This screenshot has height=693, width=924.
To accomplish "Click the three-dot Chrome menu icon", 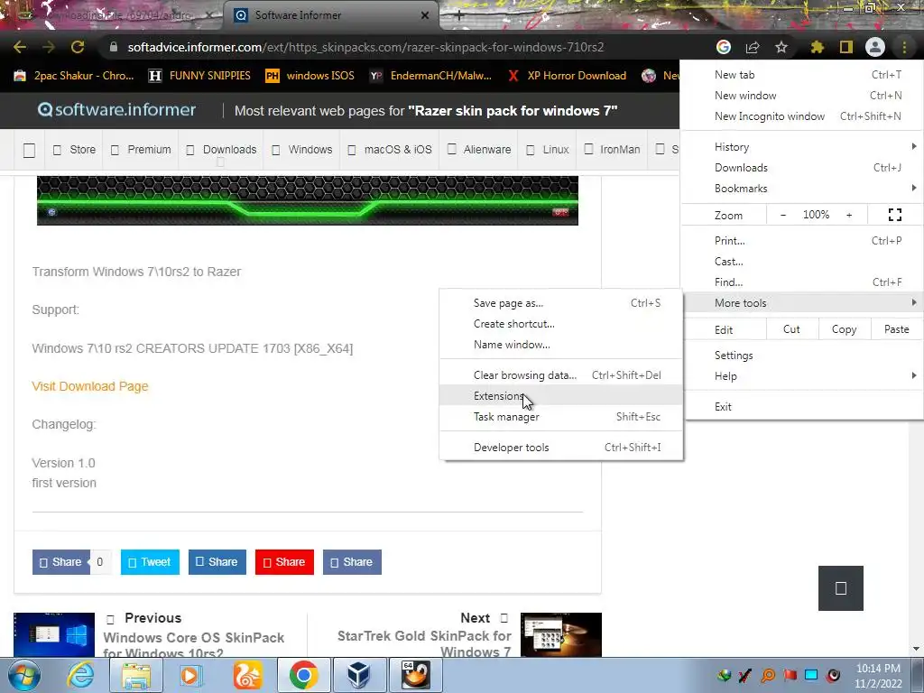I will coord(904,47).
